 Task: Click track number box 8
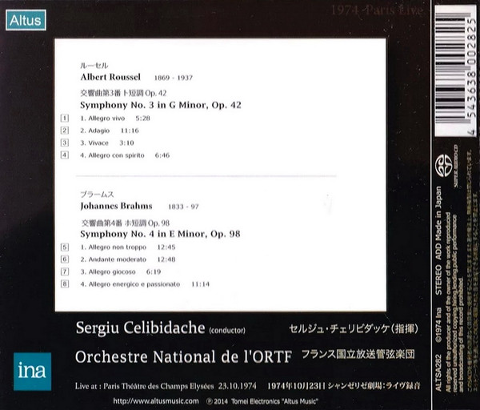[65, 283]
